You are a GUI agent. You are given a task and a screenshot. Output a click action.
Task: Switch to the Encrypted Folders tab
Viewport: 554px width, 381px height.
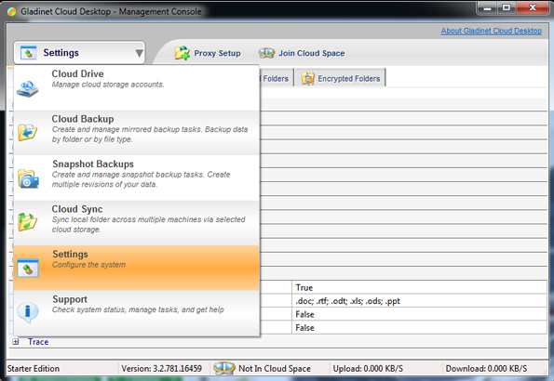(x=341, y=78)
